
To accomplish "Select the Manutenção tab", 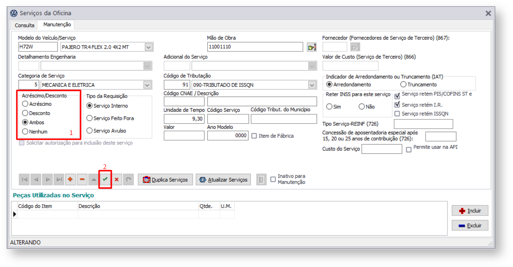I will 57,24.
